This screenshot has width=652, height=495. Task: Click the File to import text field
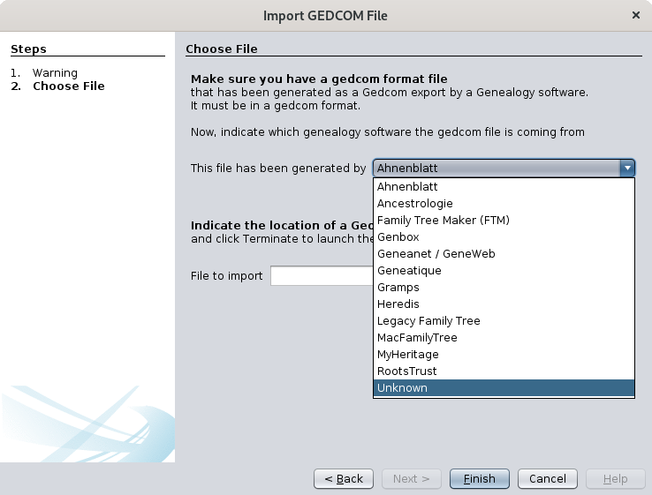tap(322, 276)
